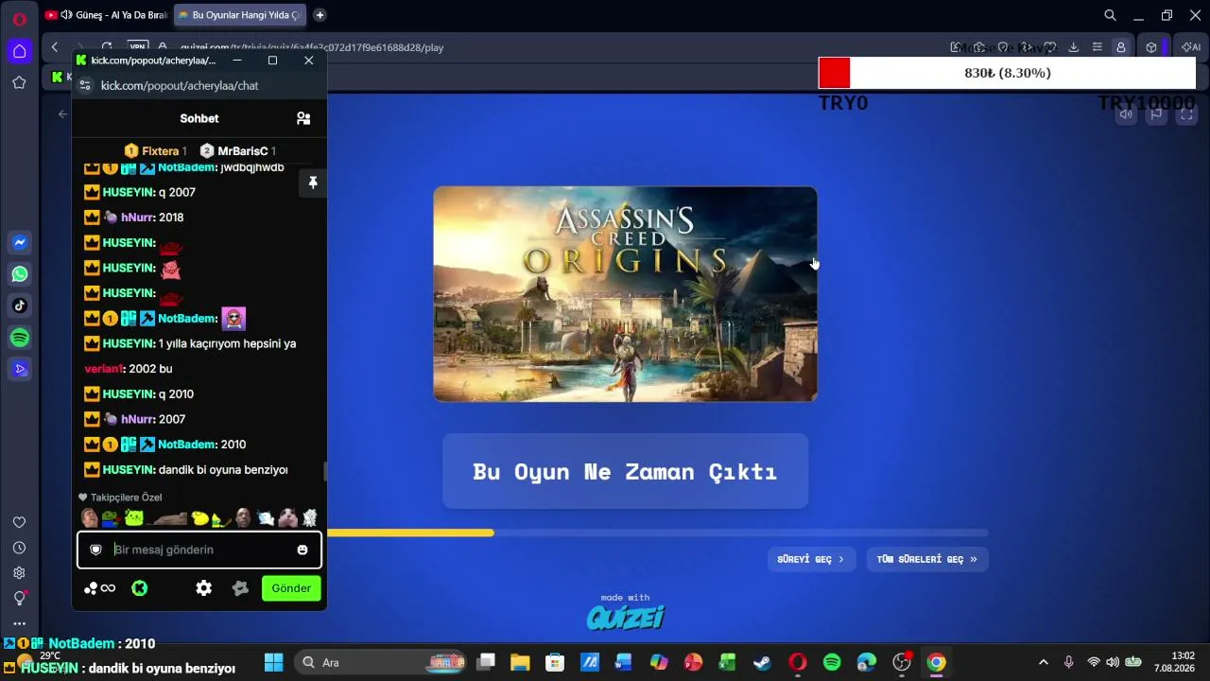Click the quizei address bar URL
This screenshot has height=681, width=1210.
coord(312,47)
